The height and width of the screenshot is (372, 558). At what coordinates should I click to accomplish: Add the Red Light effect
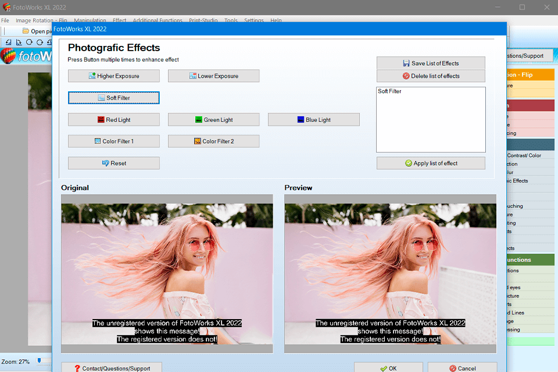pyautogui.click(x=114, y=120)
